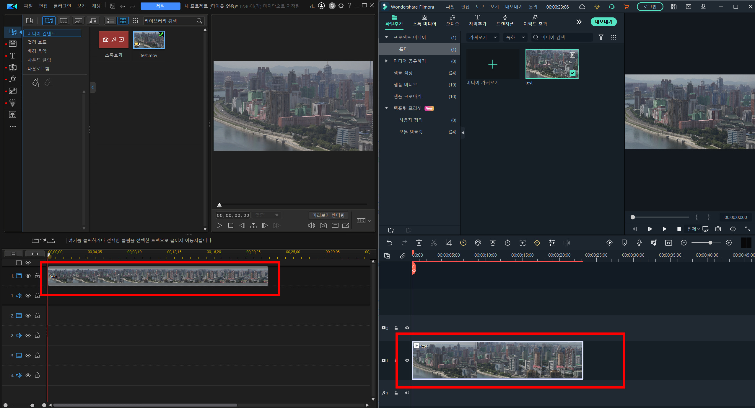Click the Filmora split scissors icon
755x408 pixels.
pos(434,243)
